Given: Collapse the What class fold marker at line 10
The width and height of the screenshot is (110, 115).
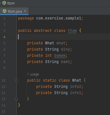Looking at the screenshot, I should click(16, 81).
